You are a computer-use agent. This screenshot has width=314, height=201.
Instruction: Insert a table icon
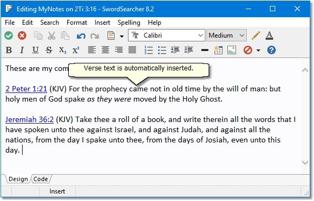tap(218, 50)
